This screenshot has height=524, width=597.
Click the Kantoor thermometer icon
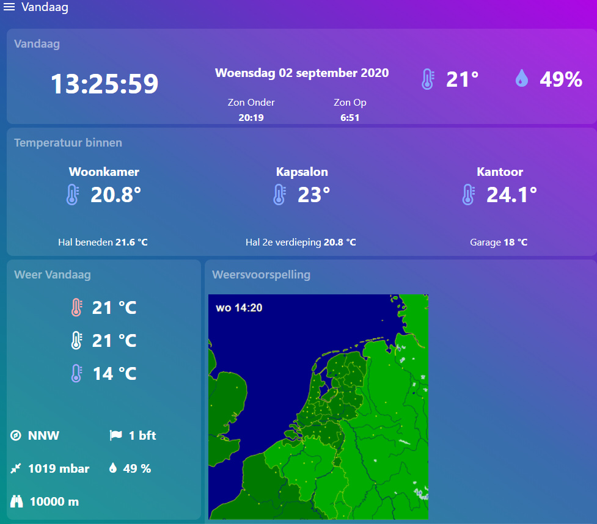[469, 194]
